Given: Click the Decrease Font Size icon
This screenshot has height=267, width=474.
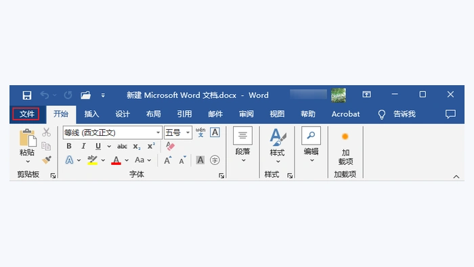Looking at the screenshot, I should tap(183, 160).
